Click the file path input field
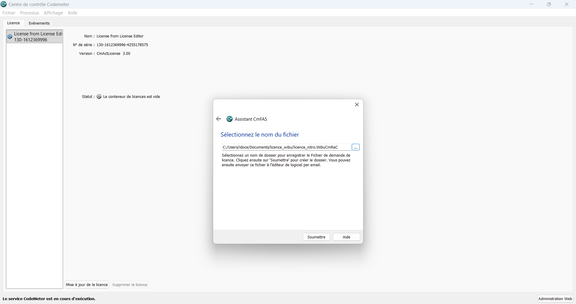The image size is (576, 304). coord(286,147)
